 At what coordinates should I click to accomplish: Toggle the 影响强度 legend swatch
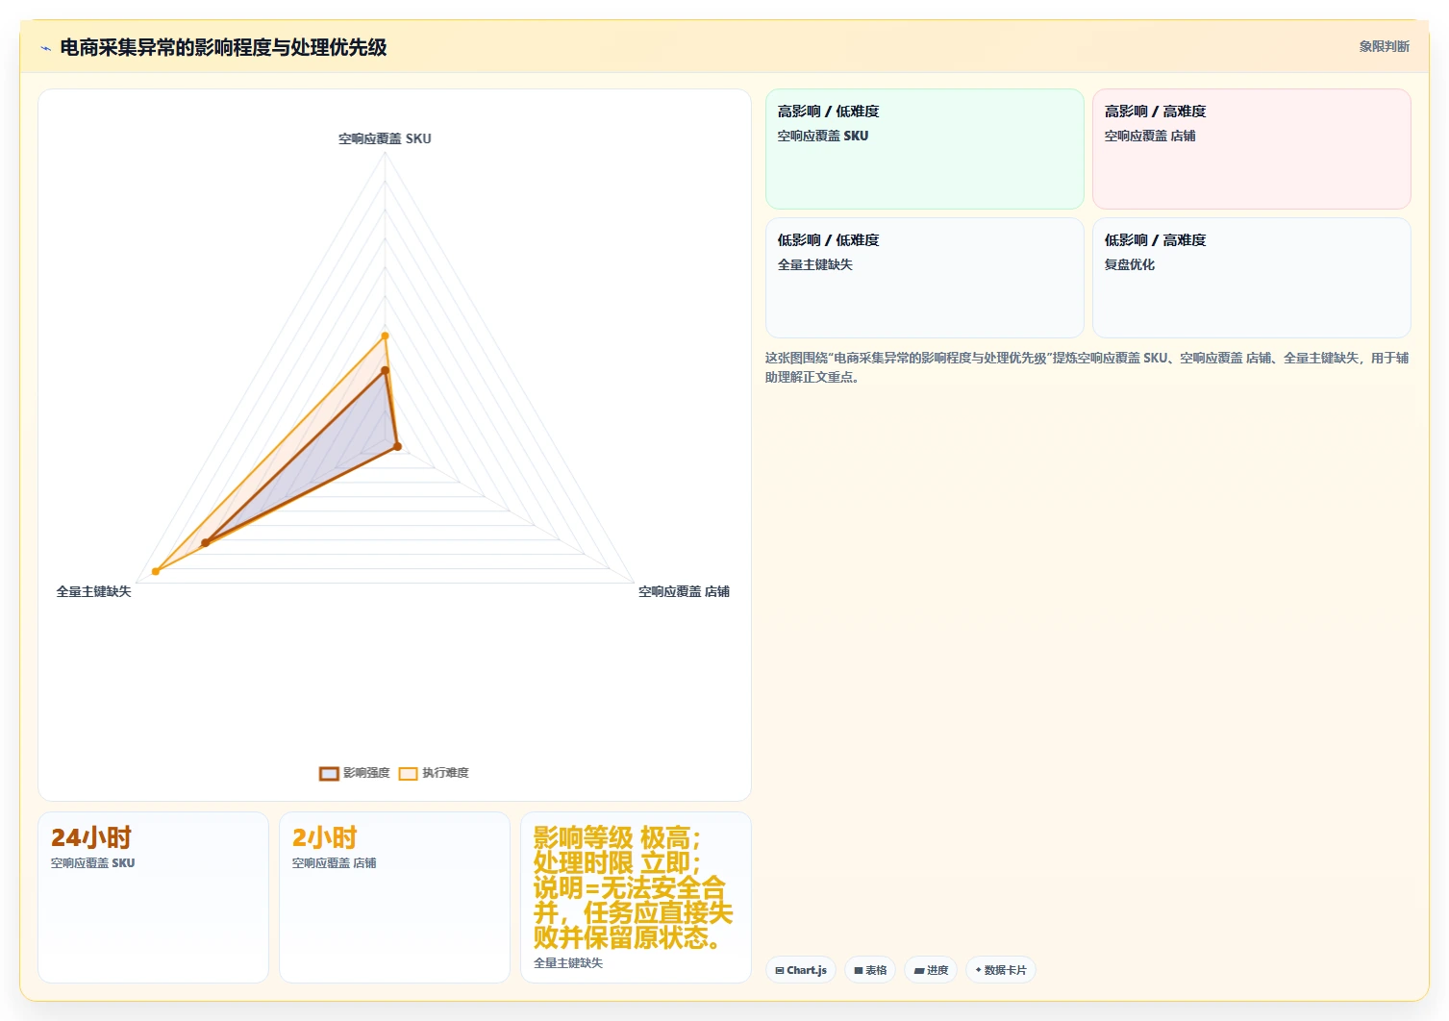(x=329, y=774)
